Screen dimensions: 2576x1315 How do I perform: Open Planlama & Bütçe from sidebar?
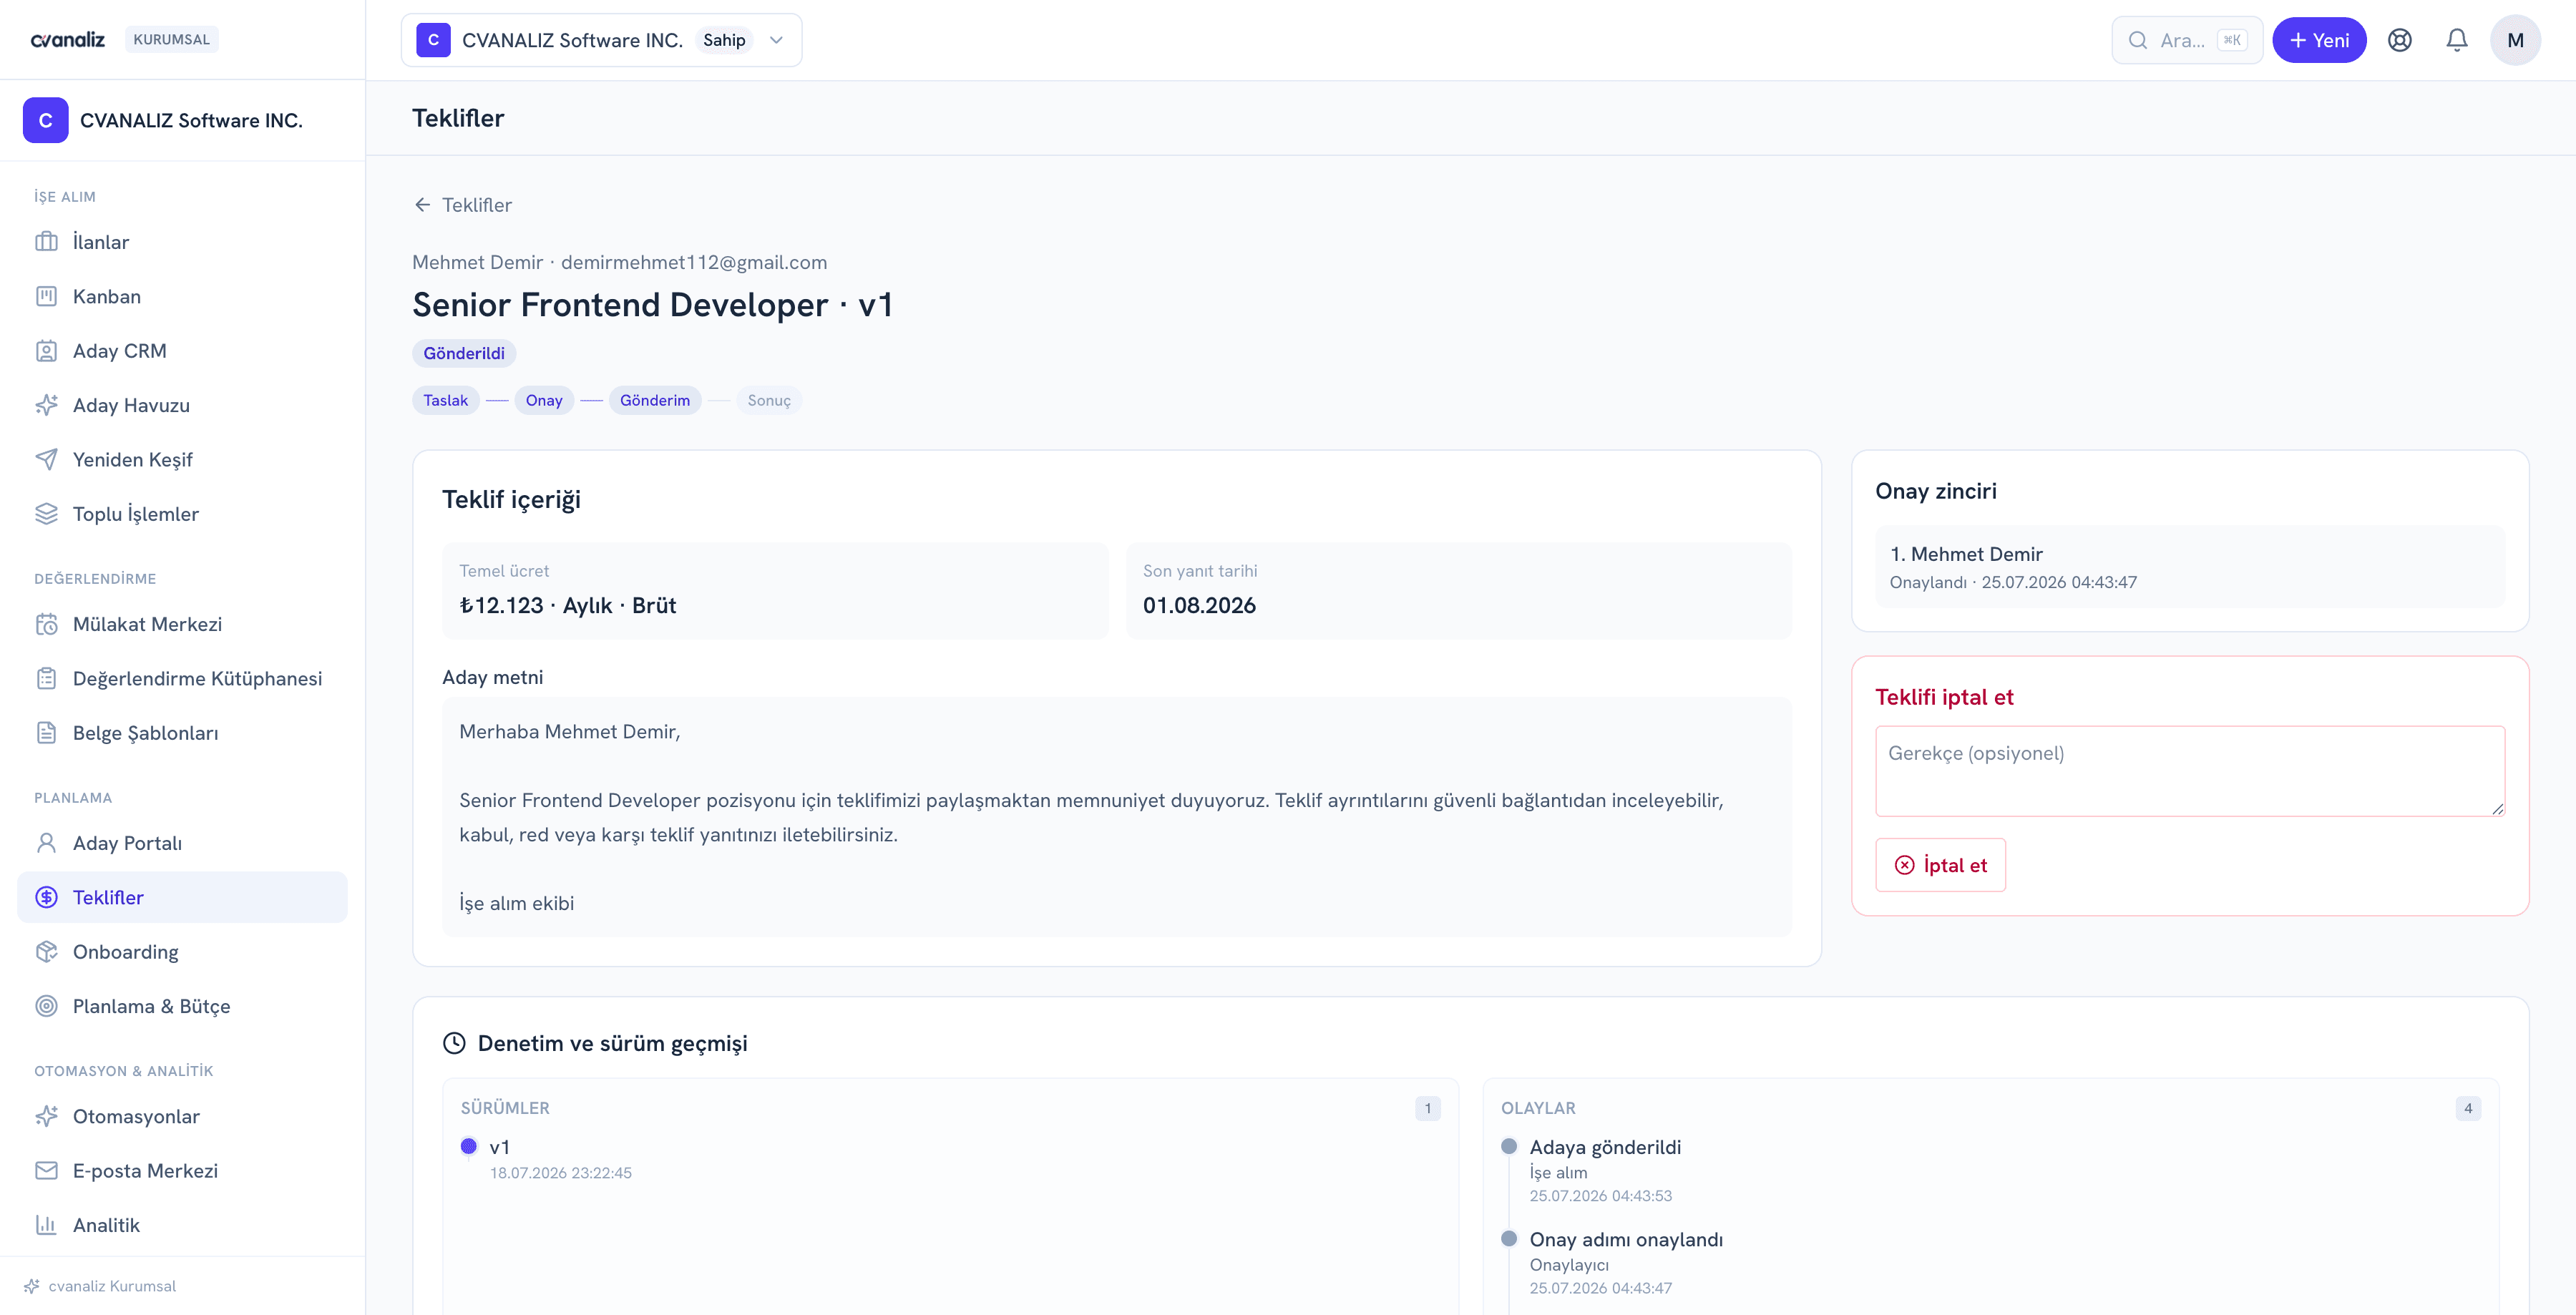click(182, 1006)
